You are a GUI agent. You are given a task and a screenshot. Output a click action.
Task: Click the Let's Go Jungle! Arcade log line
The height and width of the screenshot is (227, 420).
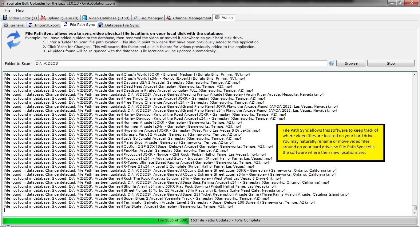click(123, 138)
